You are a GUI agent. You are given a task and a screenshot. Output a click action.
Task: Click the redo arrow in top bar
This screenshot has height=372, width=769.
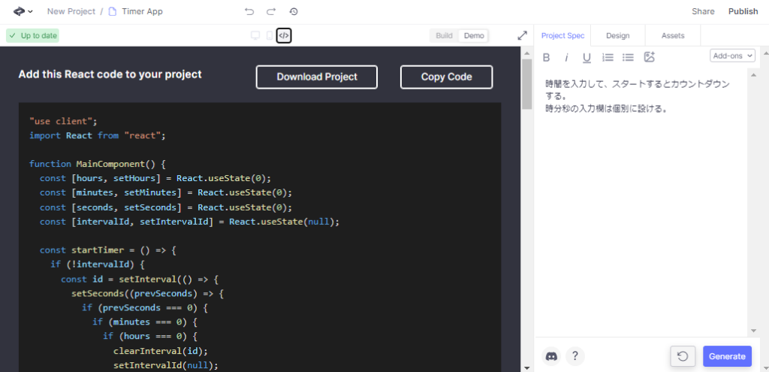click(271, 12)
